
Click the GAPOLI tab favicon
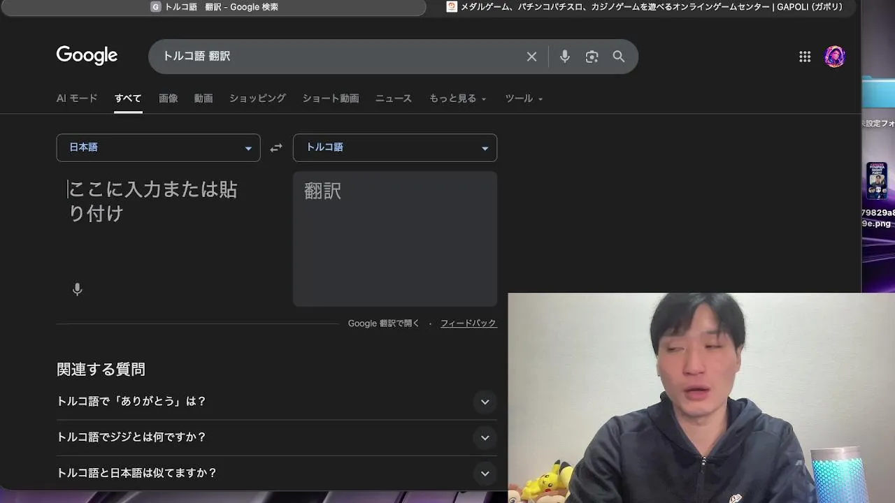click(x=452, y=7)
